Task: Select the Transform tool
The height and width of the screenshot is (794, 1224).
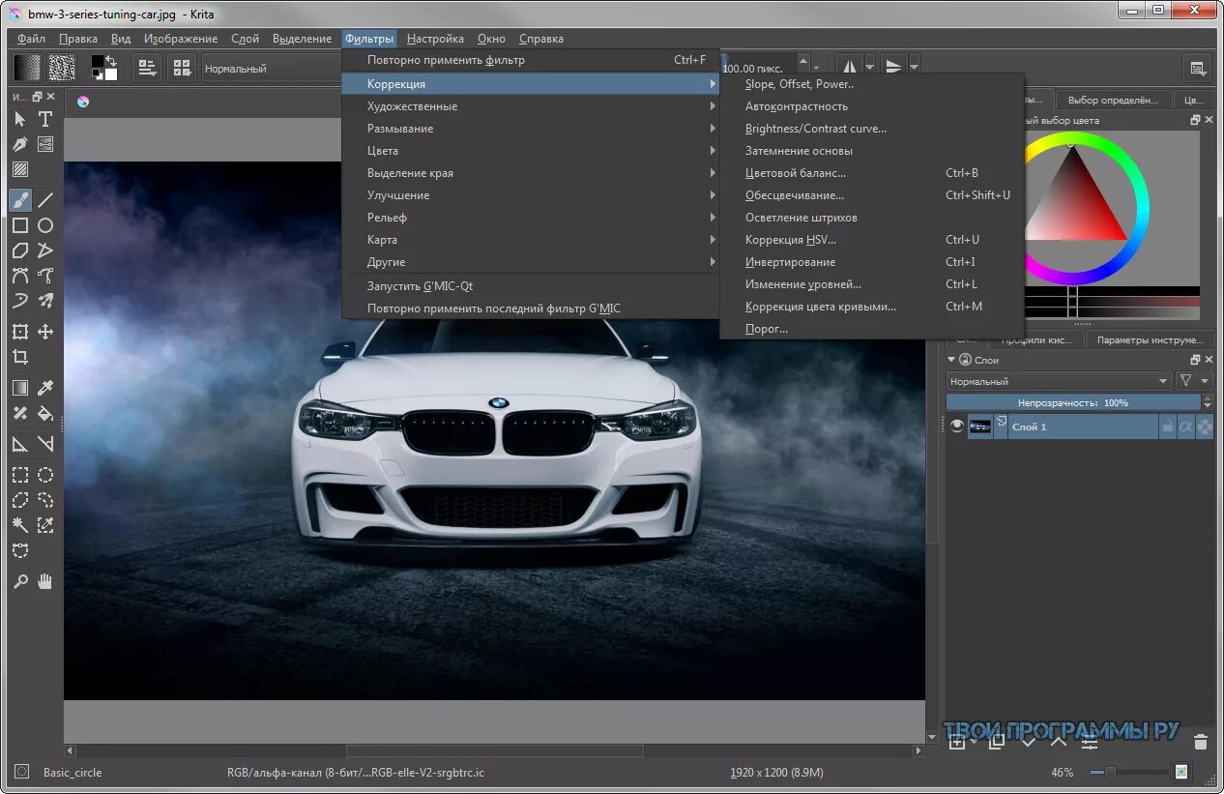Action: coord(19,332)
